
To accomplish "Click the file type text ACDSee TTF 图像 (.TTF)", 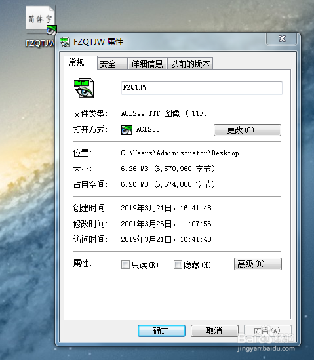I will (x=164, y=113).
